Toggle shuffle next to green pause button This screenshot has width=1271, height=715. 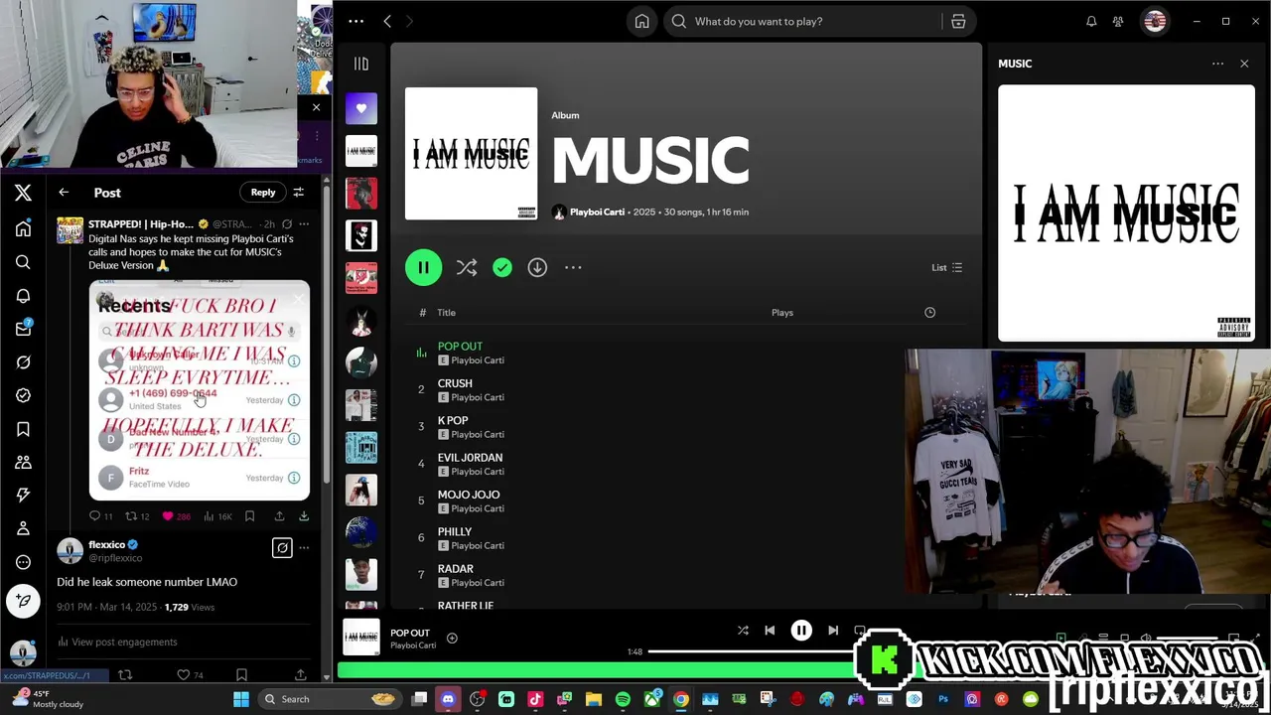pos(467,267)
